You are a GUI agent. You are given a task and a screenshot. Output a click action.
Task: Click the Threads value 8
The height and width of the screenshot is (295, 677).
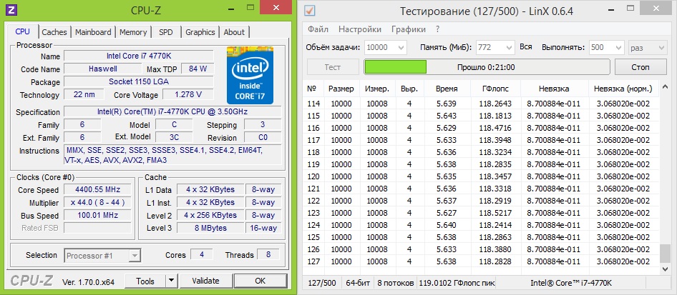[x=268, y=255]
